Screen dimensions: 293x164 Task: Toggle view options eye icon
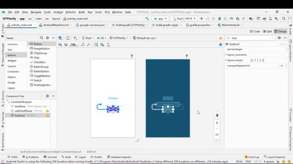click(x=60, y=45)
